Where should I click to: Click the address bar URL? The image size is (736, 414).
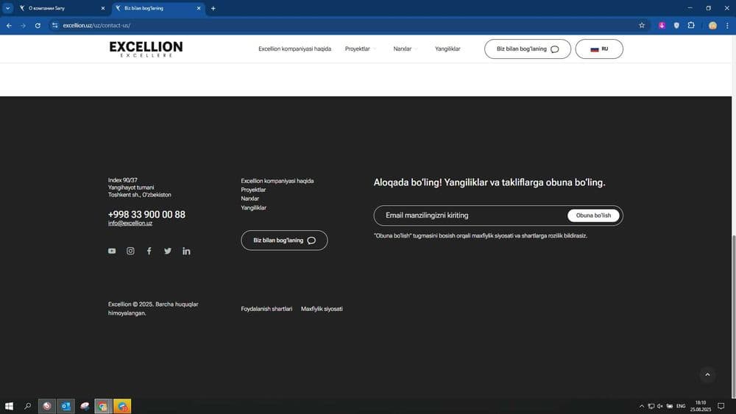[96, 25]
